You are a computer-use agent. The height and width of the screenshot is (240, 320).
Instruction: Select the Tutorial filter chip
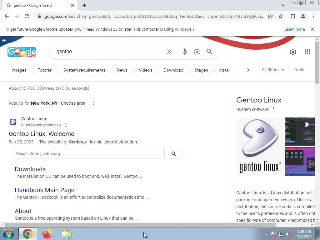click(45, 70)
